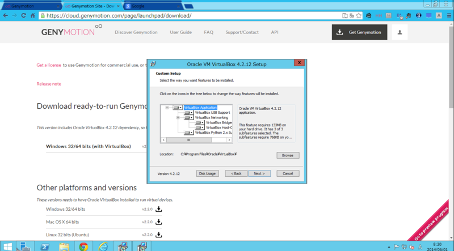454x251 pixels.
Task: Open PowerShell from the taskbar
Action: 45,246
